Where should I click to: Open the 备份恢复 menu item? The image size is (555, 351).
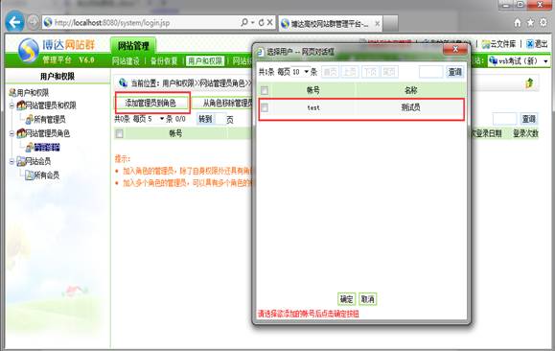click(x=164, y=61)
